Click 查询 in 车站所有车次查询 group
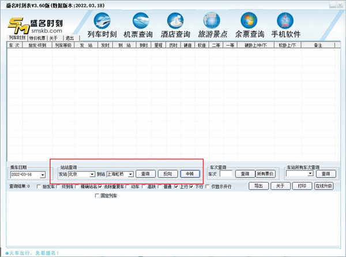 pyautogui.click(x=326, y=174)
